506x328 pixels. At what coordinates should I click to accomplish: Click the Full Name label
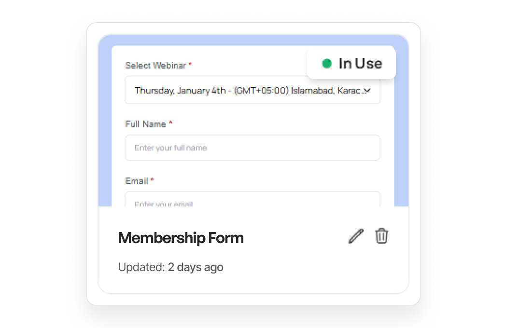tap(145, 124)
